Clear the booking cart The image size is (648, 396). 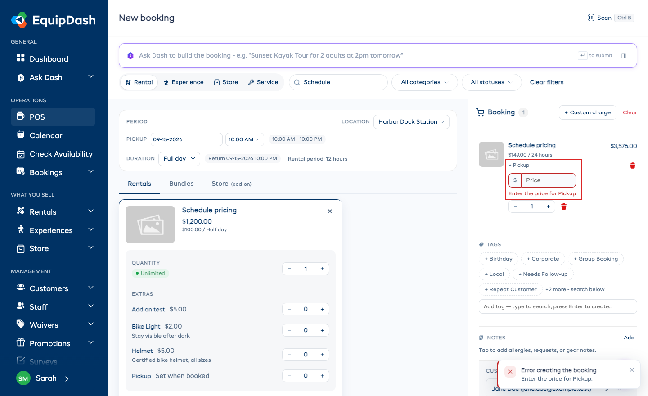pyautogui.click(x=630, y=112)
